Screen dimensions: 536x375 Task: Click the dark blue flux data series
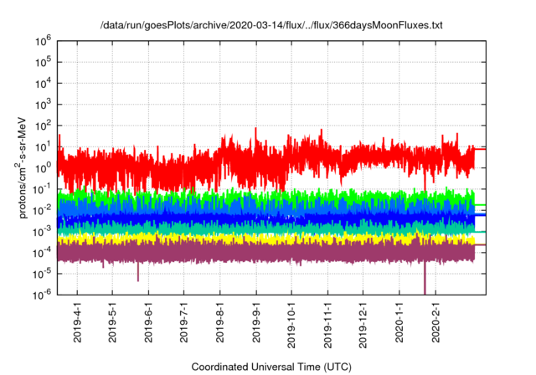tap(266, 219)
